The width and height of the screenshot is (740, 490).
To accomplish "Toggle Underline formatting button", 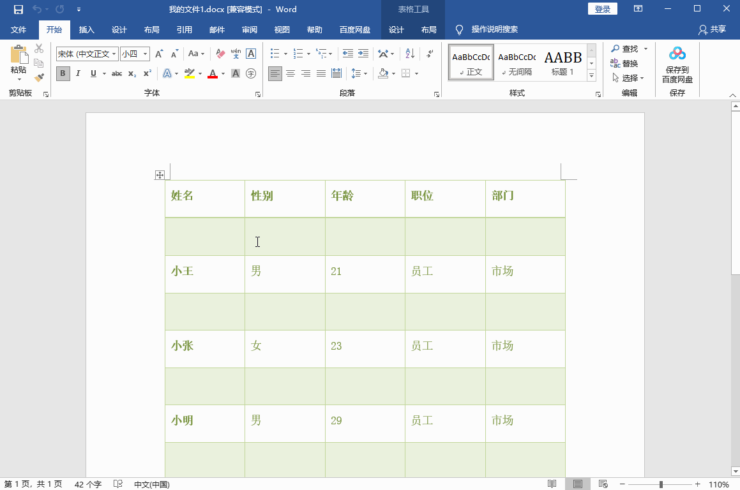I will (93, 73).
